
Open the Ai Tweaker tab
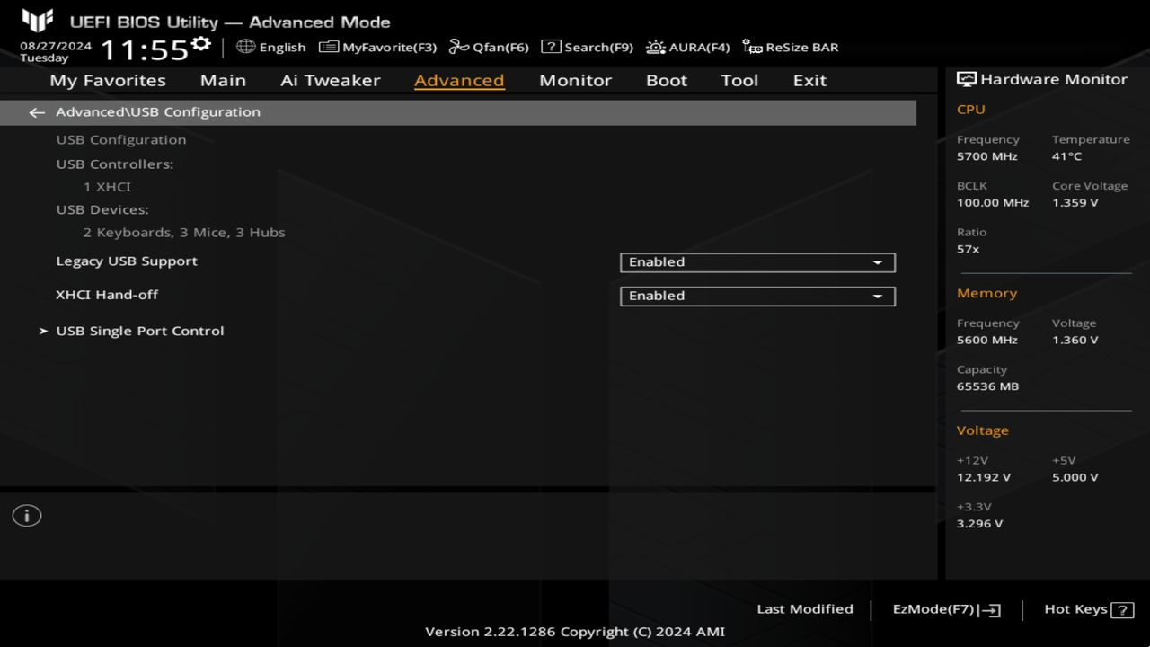point(331,80)
